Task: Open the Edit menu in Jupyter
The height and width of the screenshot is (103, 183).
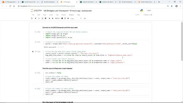Action: tap(39, 15)
